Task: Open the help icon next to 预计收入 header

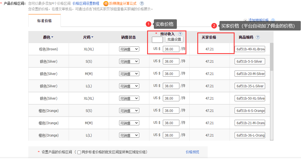Action: click(x=180, y=34)
